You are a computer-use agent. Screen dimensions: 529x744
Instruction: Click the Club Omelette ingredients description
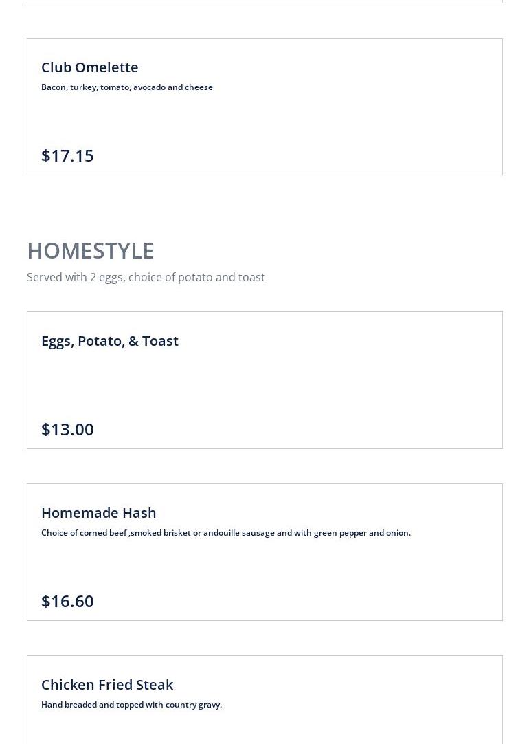coord(127,87)
